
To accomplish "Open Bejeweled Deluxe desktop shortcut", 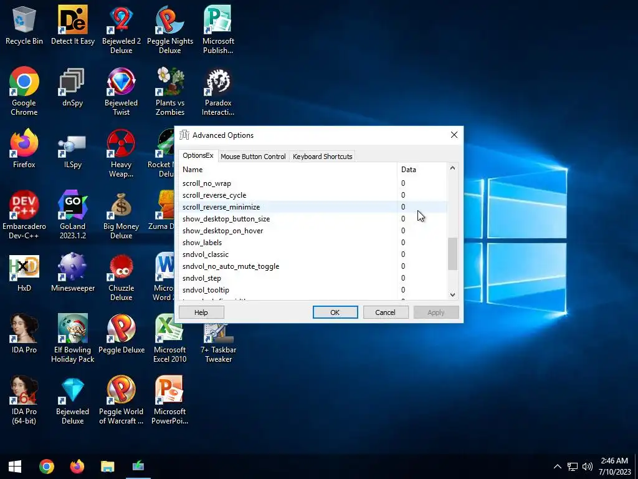I will (x=72, y=400).
